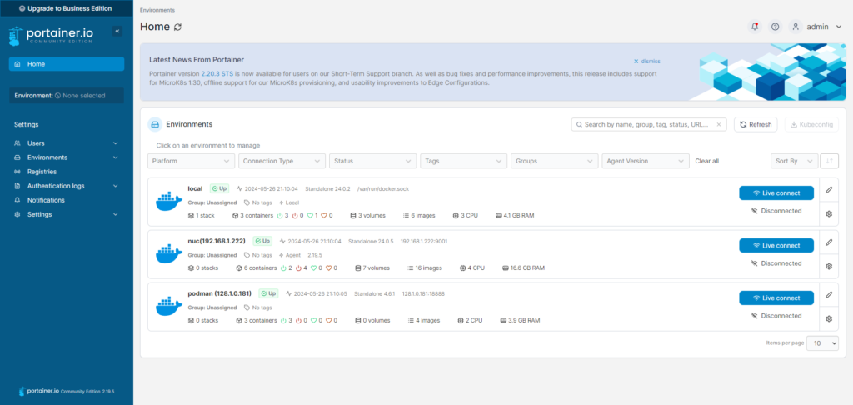Image resolution: width=853 pixels, height=405 pixels.
Task: Open the Connection Type filter dropdown
Action: (282, 161)
